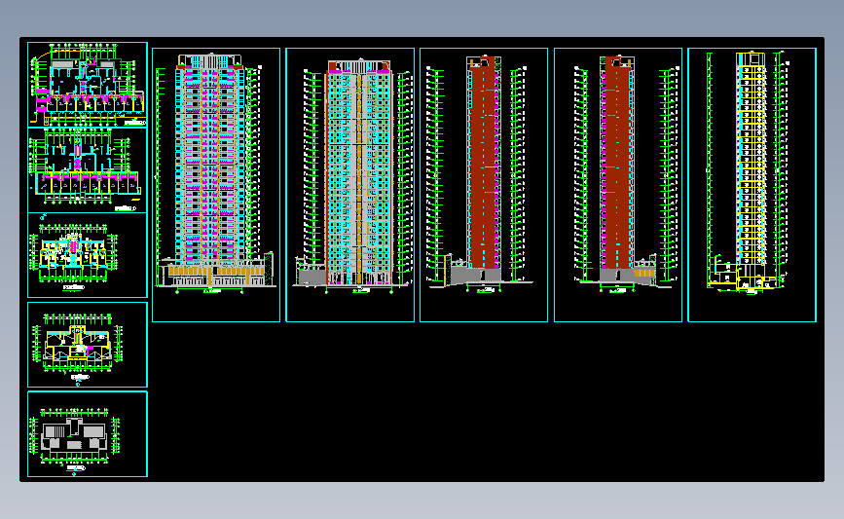Open the building section sheet with yellow floor slabs
The image size is (844, 519).
752,185
